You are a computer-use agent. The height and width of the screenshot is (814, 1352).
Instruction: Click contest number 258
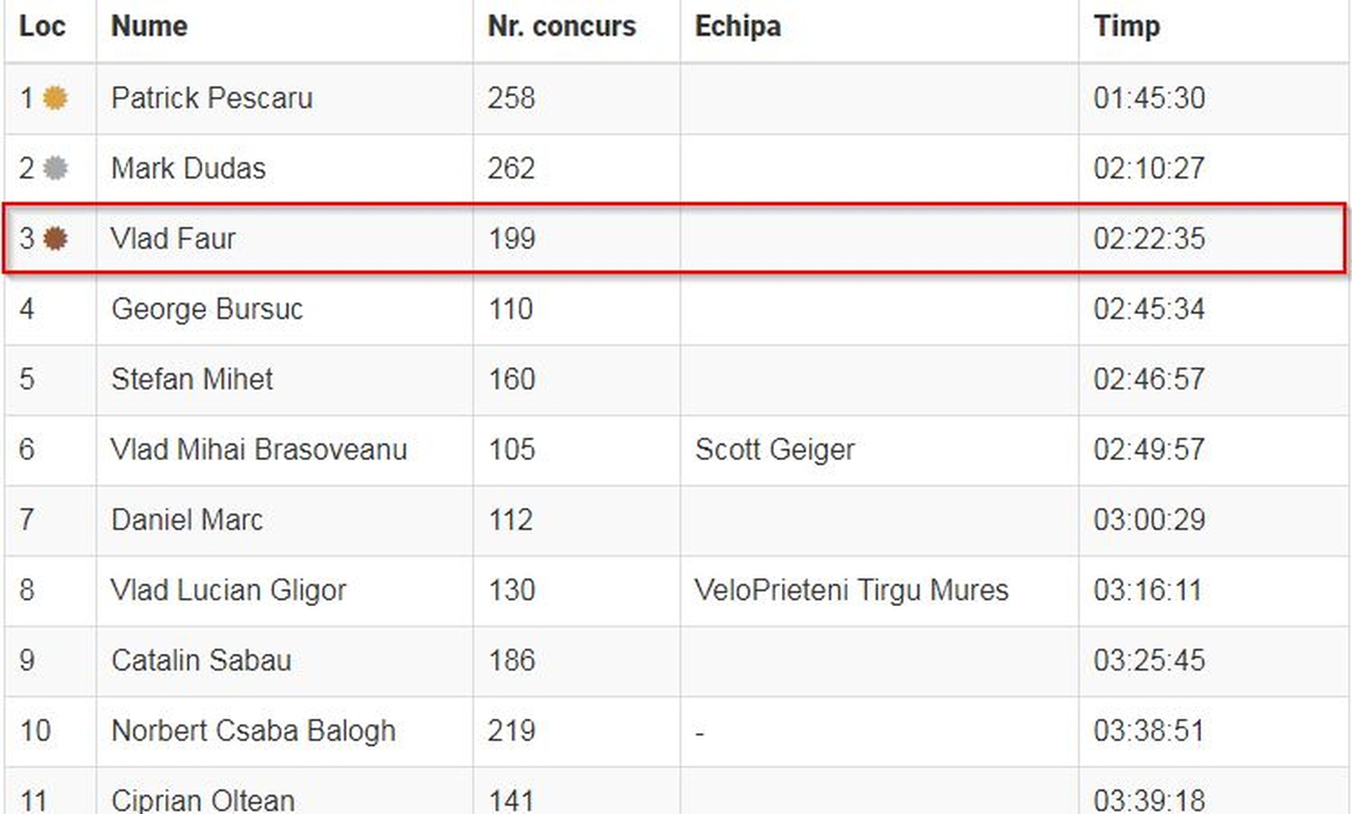click(512, 98)
